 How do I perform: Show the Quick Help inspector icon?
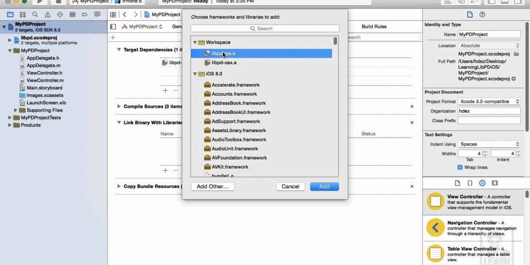482,14
